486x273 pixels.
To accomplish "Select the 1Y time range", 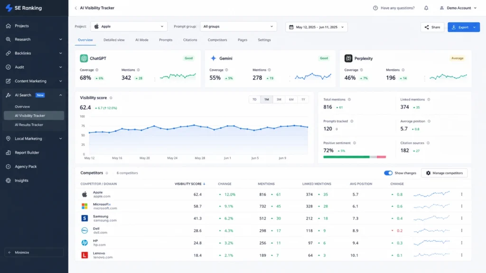I will 303,100.
